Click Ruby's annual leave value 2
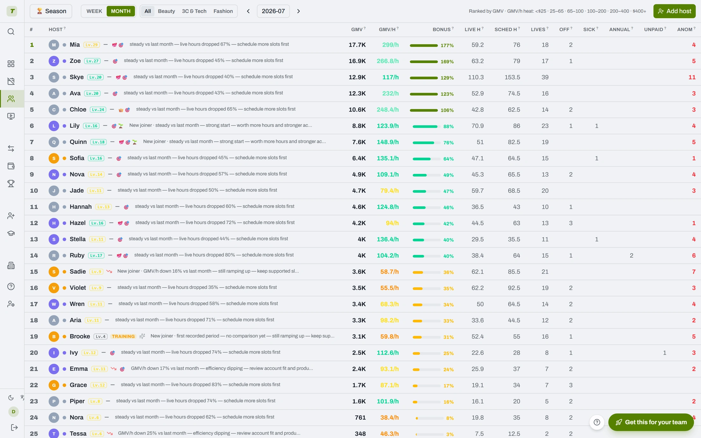The width and height of the screenshot is (701, 438). [x=631, y=255]
